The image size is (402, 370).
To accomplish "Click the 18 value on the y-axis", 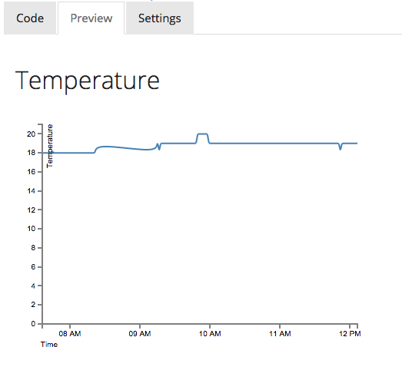I will [x=31, y=153].
